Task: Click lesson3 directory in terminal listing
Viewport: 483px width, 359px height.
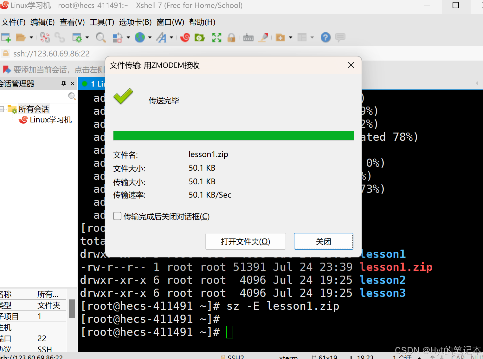Action: tap(383, 293)
